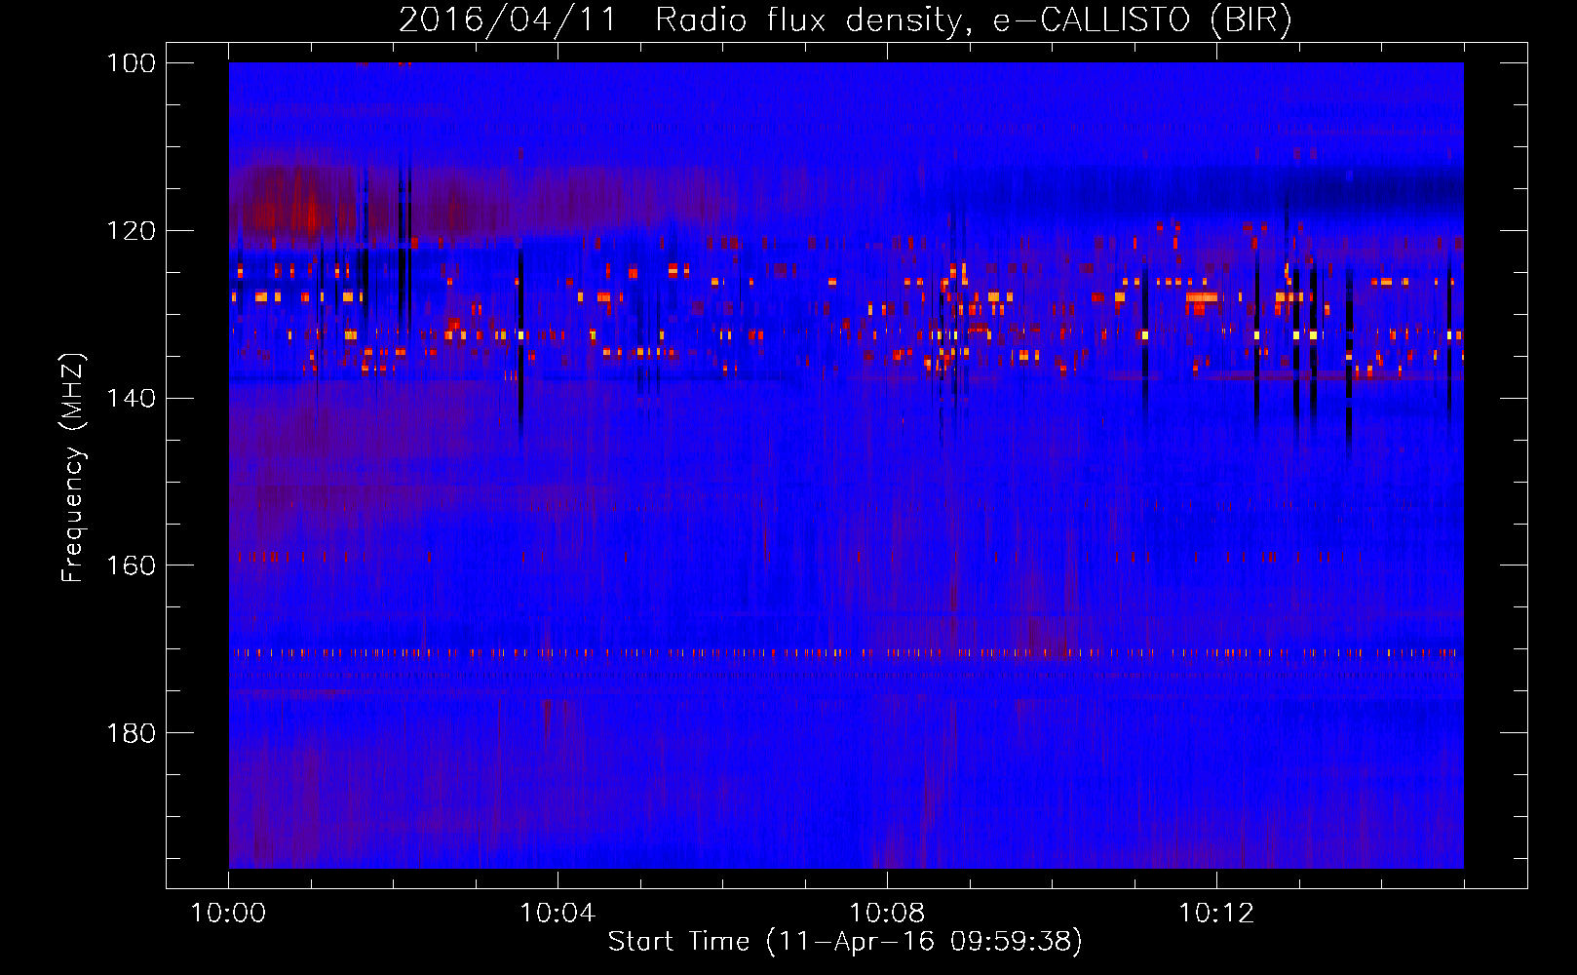1577x975 pixels.
Task: Click the 160 frequency tick label
Action: point(131,566)
